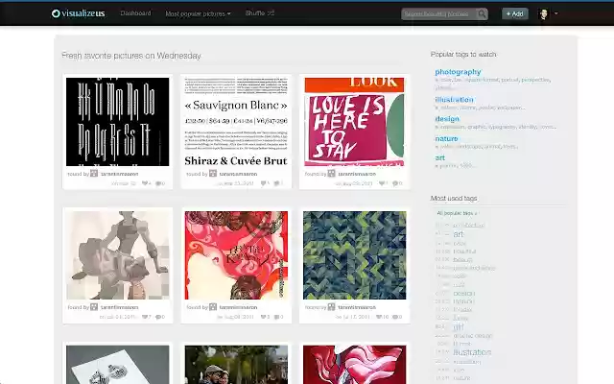The width and height of the screenshot is (614, 384).
Task: Open comments on blue-green chevron pattern
Action: pyautogui.click(x=397, y=317)
